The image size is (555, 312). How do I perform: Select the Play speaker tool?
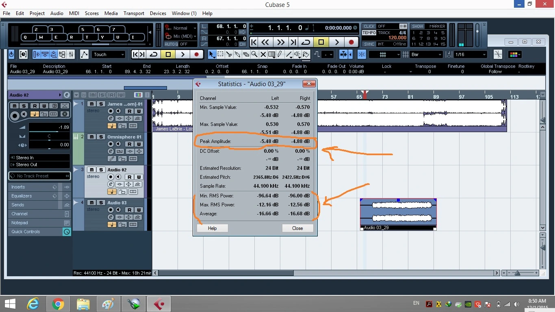point(297,54)
